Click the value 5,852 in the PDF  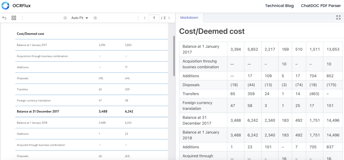click(x=128, y=45)
